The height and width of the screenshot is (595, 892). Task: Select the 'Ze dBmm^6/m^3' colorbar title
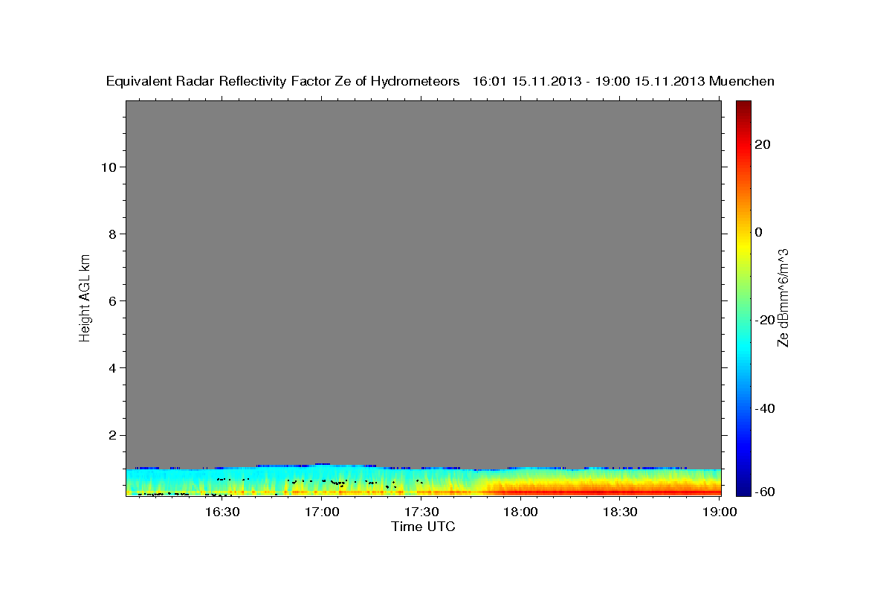783,297
